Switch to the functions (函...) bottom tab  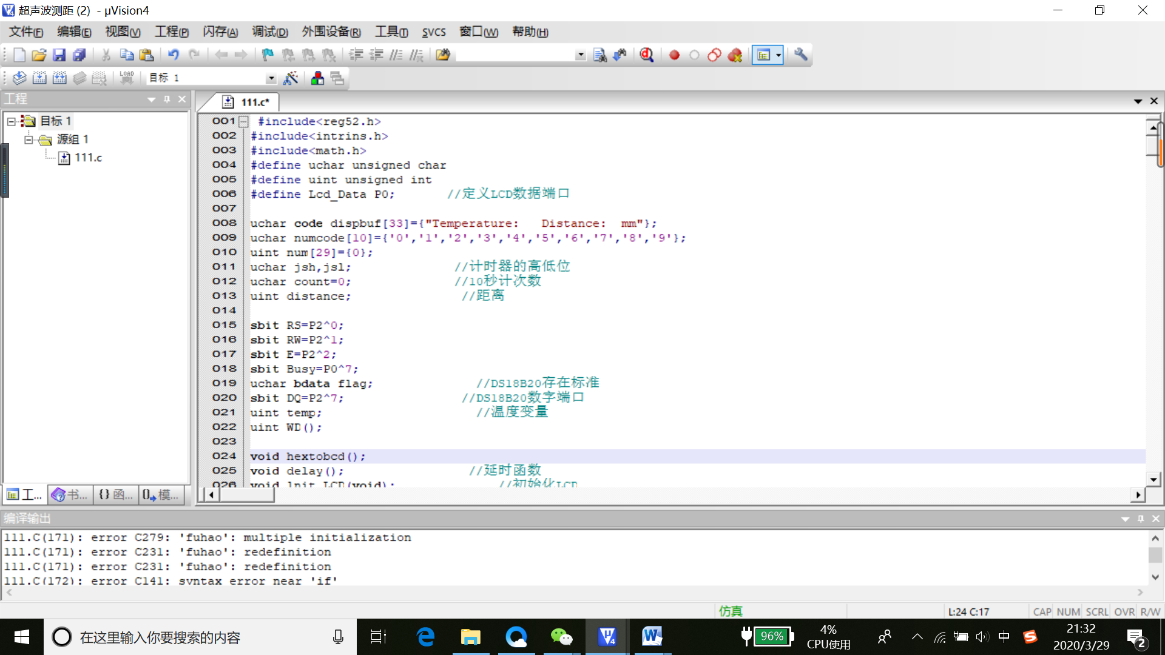[115, 495]
